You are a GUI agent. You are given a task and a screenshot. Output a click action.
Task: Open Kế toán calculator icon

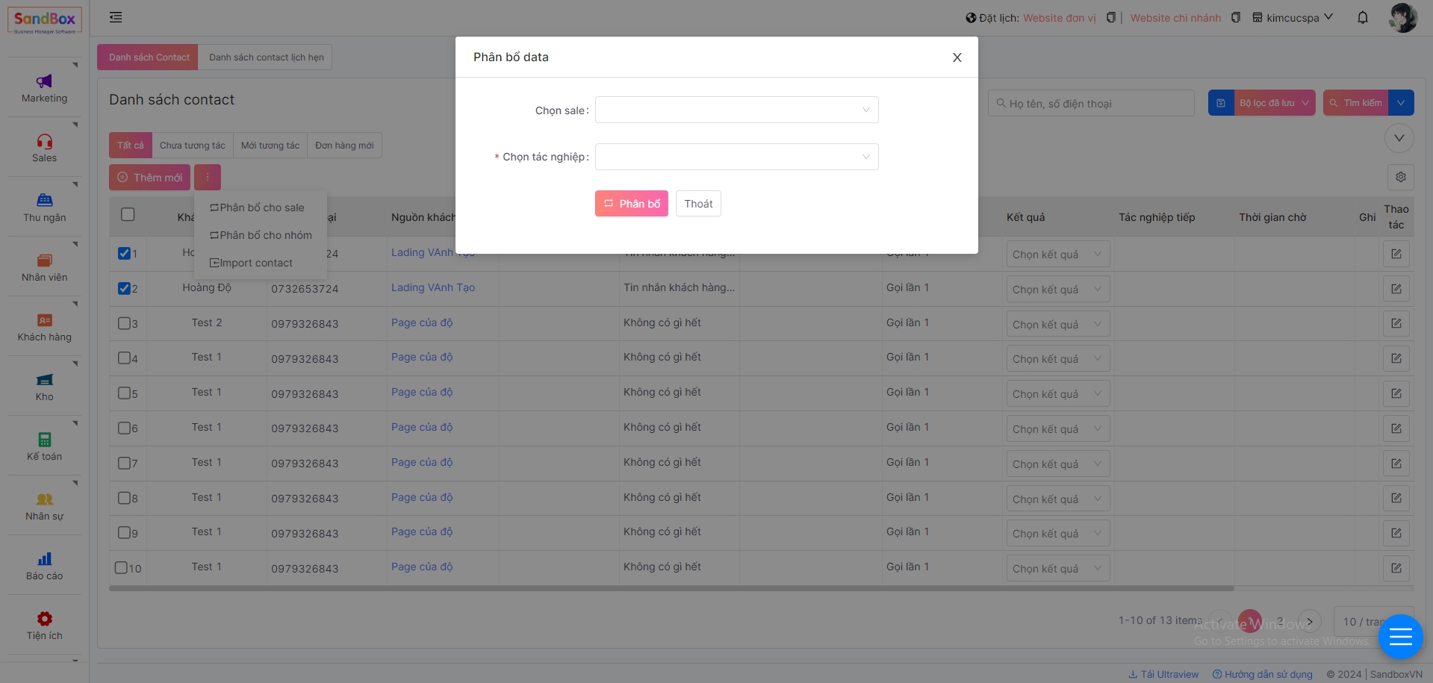(44, 440)
